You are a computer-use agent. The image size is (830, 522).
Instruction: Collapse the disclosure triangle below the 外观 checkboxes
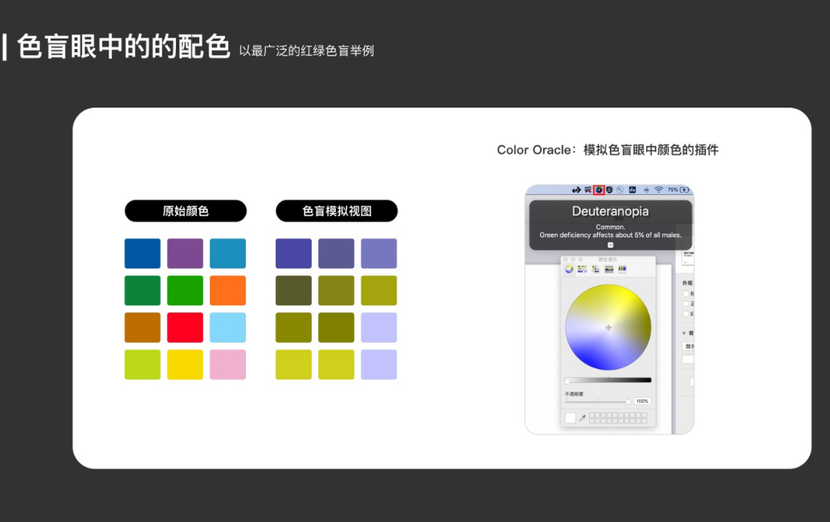point(684,333)
